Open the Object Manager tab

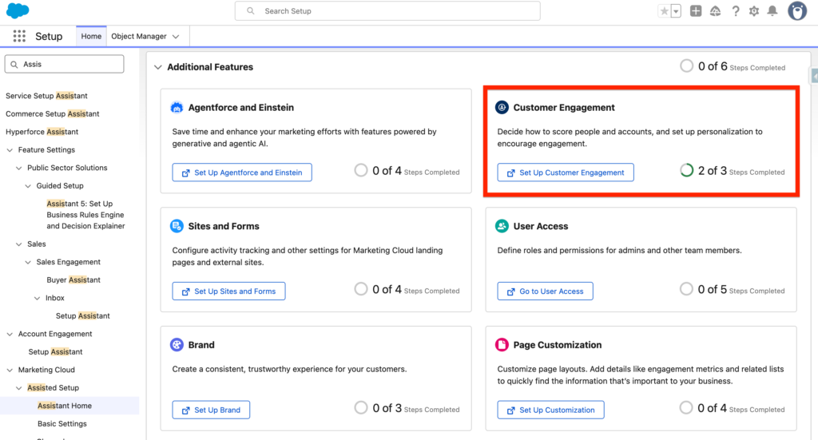point(139,37)
